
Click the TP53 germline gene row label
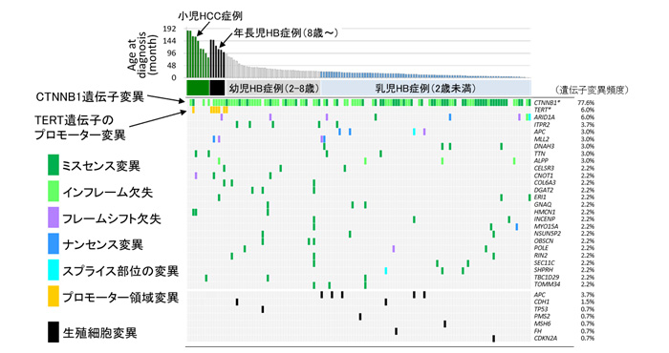[541, 309]
